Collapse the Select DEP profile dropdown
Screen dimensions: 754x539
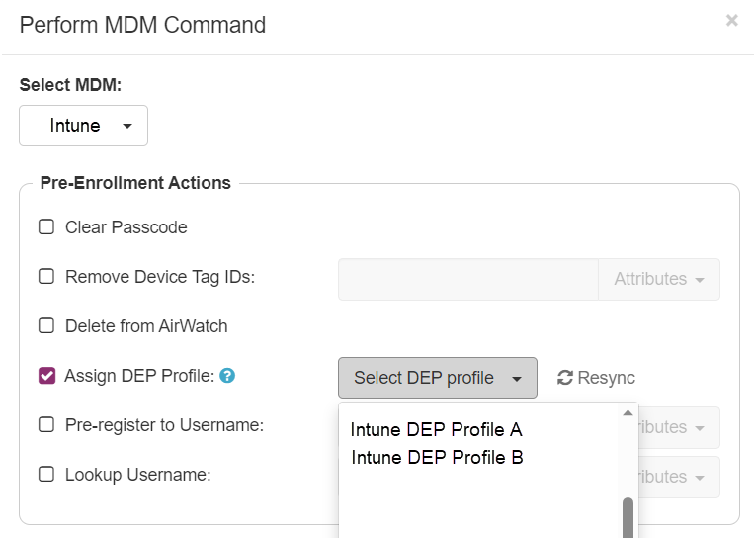tap(438, 378)
